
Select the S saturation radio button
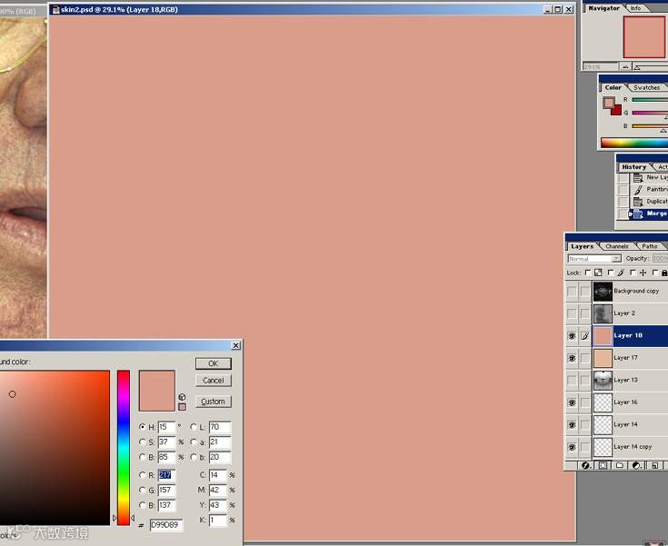143,442
